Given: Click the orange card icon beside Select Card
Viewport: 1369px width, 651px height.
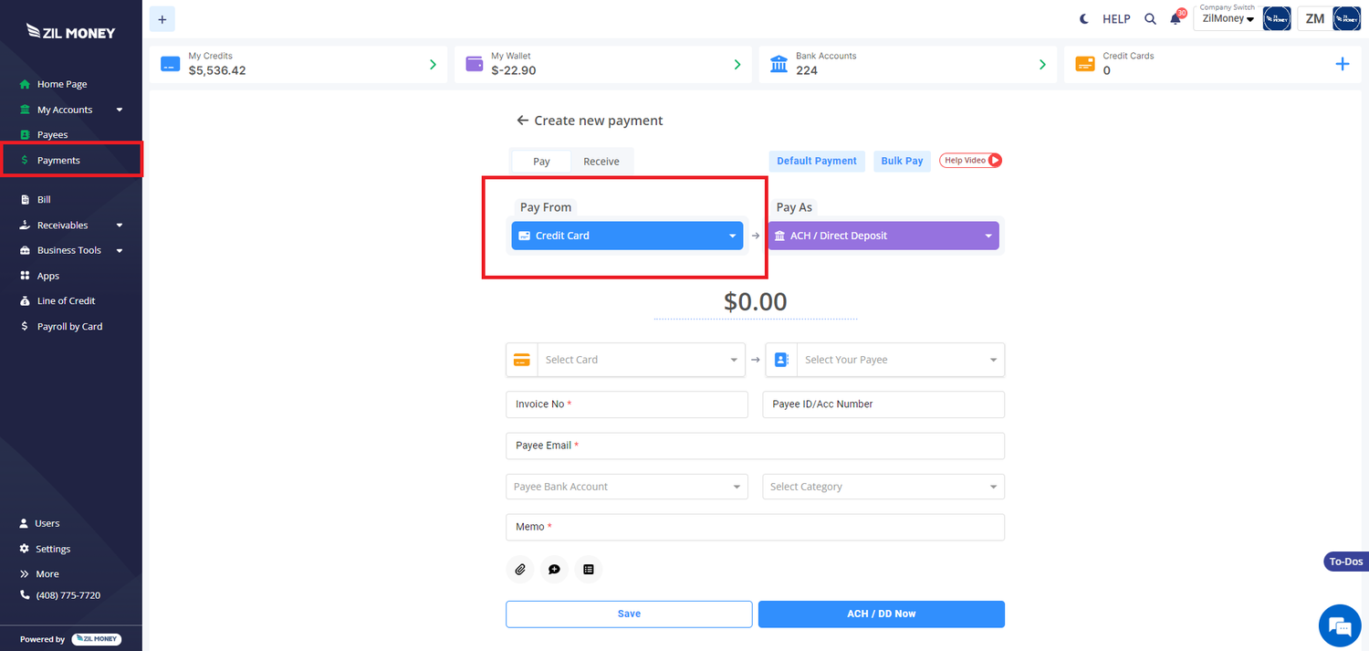Looking at the screenshot, I should pyautogui.click(x=522, y=360).
